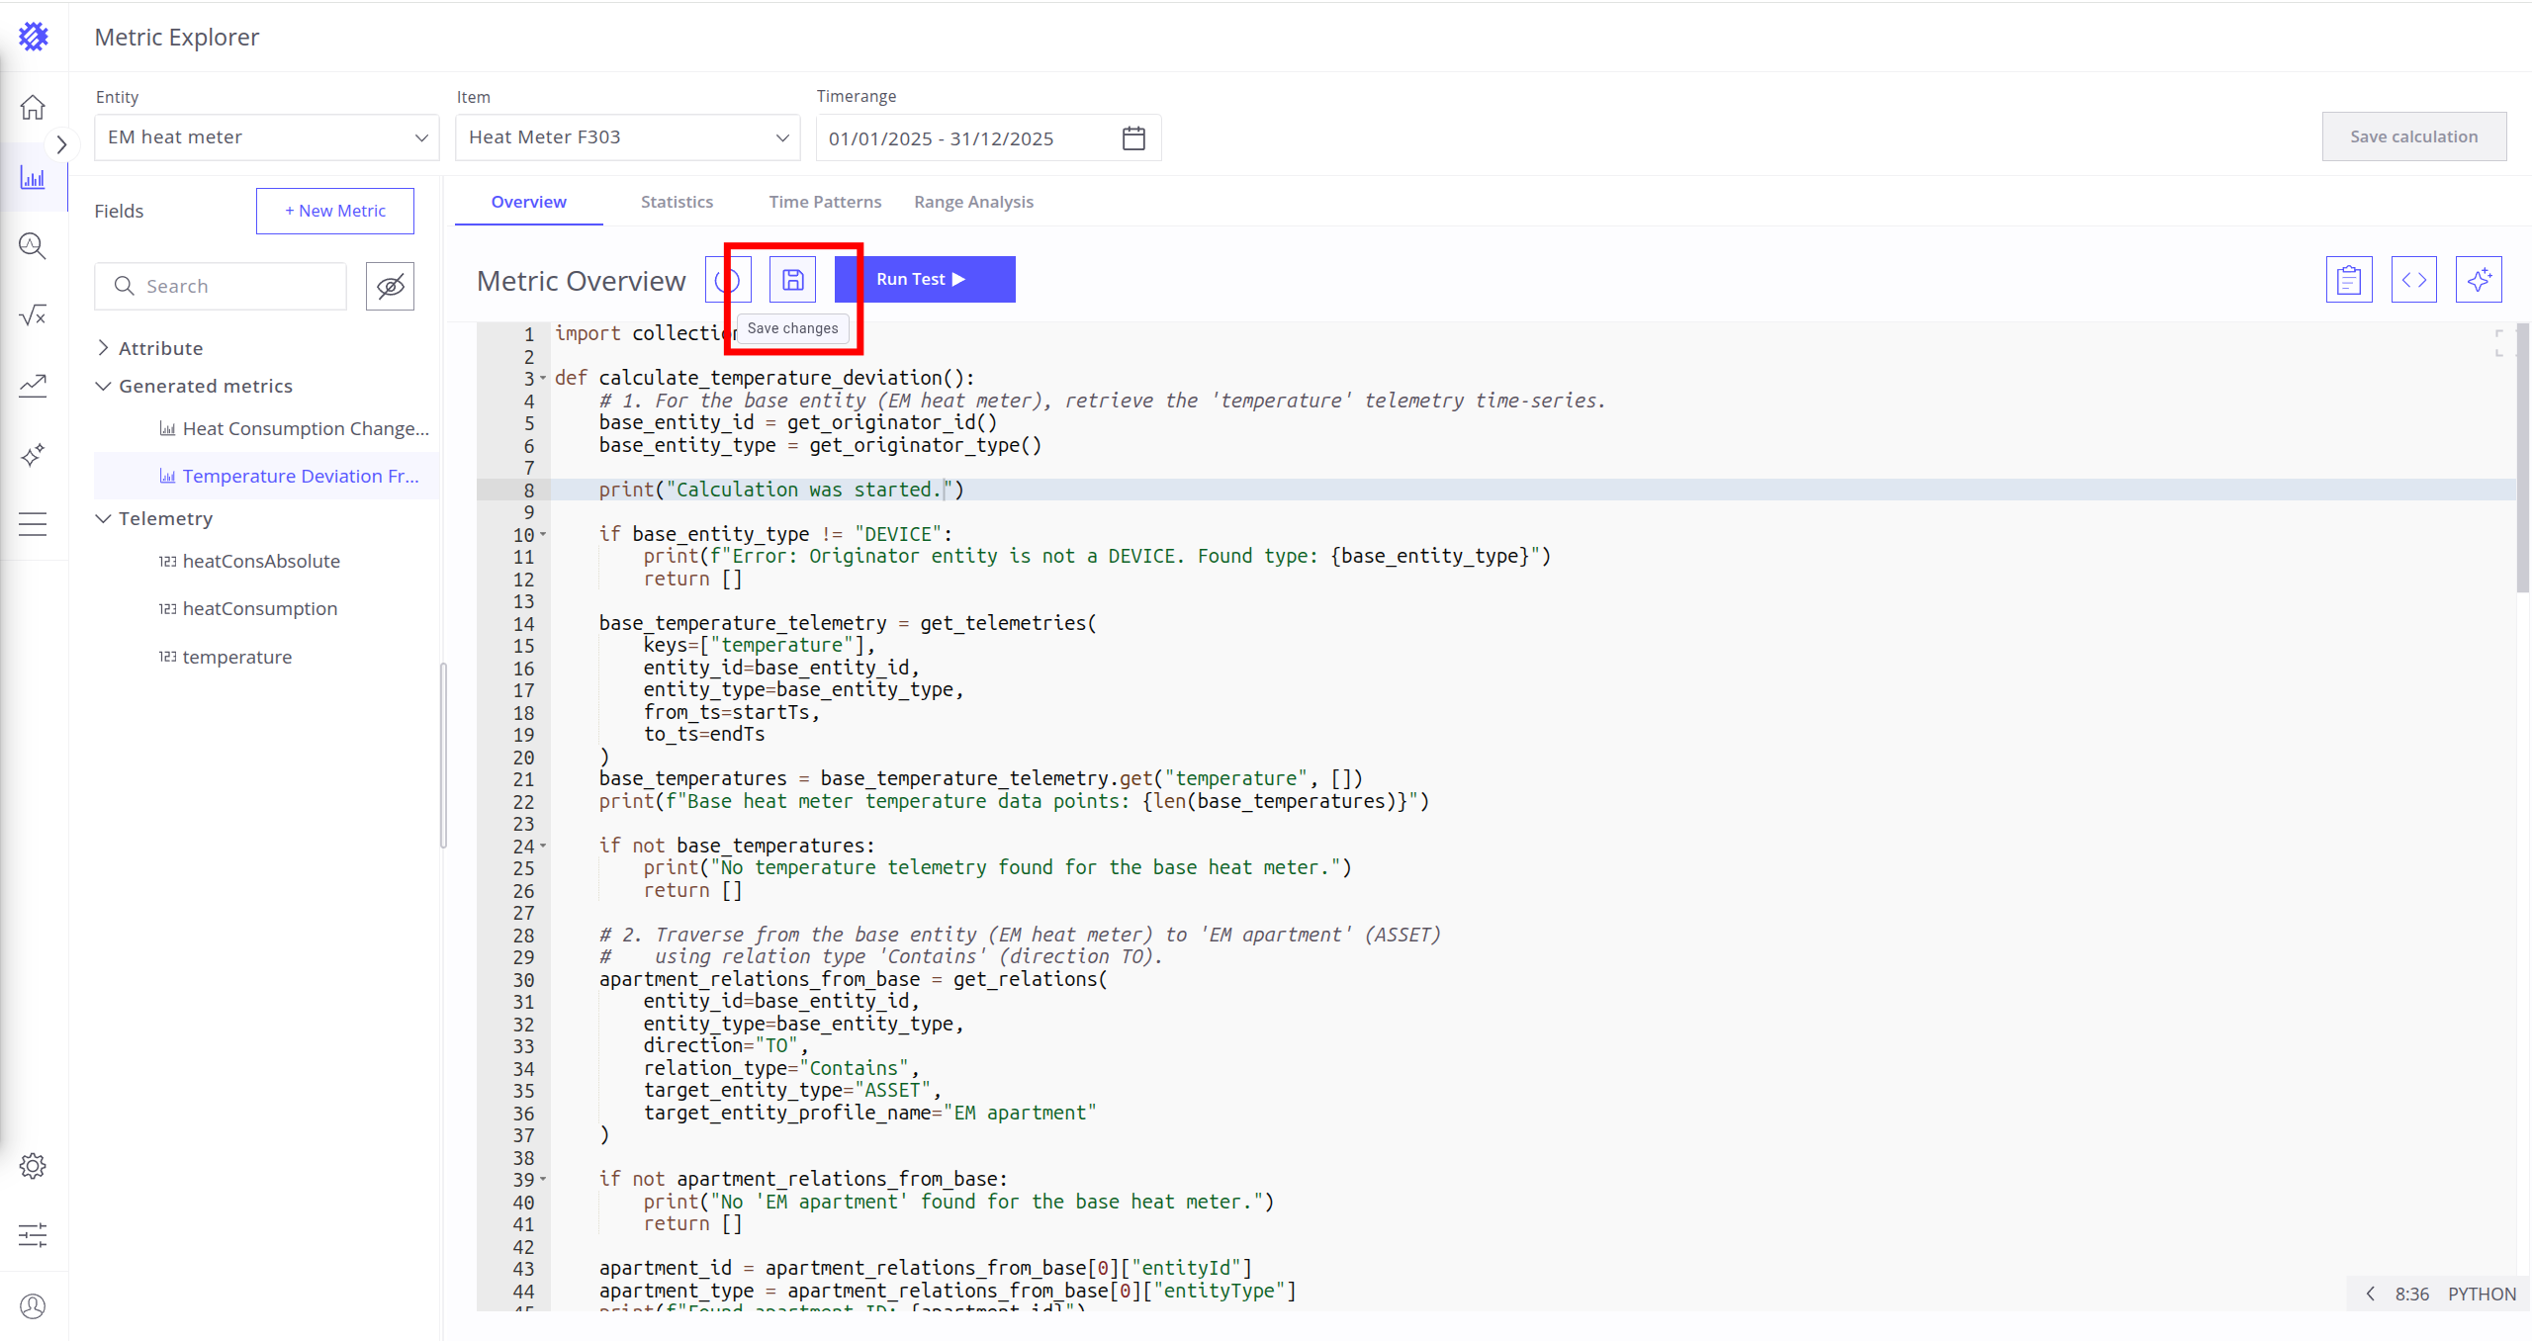Image resolution: width=2532 pixels, height=1341 pixels.
Task: Open the calendar picker for Timerange
Action: (x=1133, y=138)
